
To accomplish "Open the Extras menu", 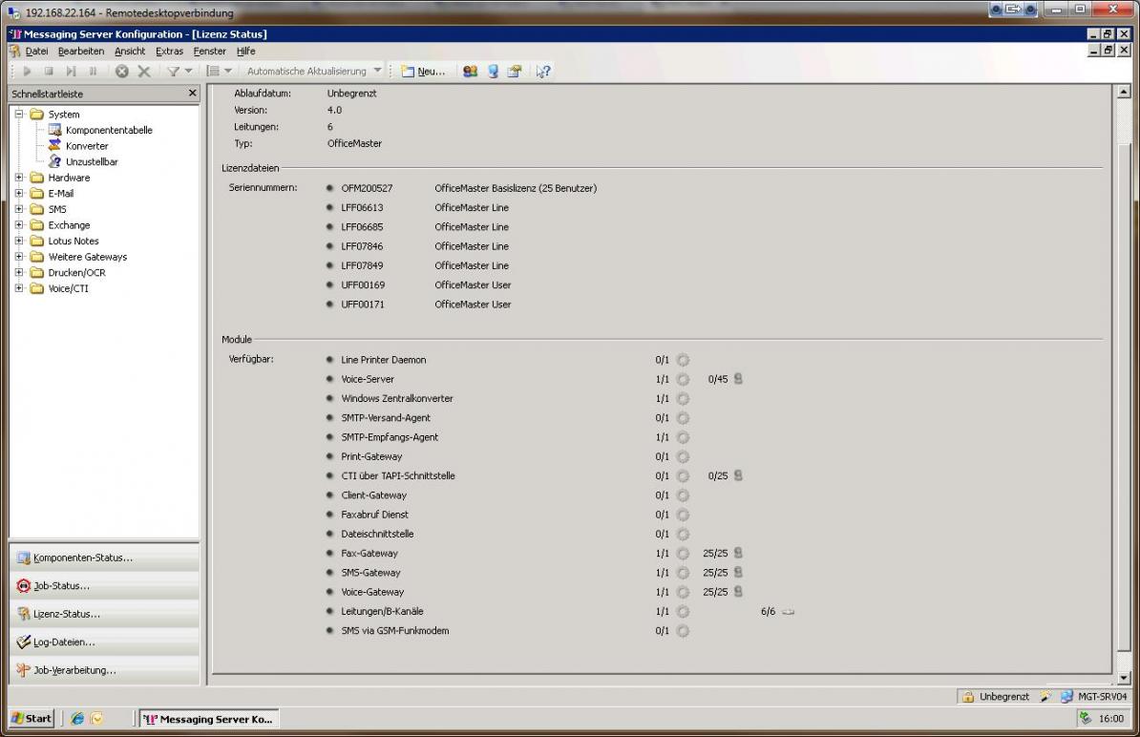I will [169, 51].
